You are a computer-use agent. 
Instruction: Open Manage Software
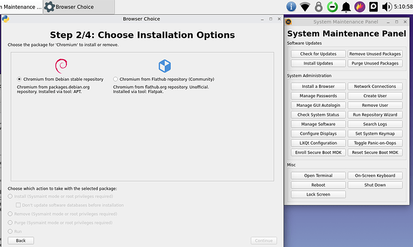(x=318, y=124)
